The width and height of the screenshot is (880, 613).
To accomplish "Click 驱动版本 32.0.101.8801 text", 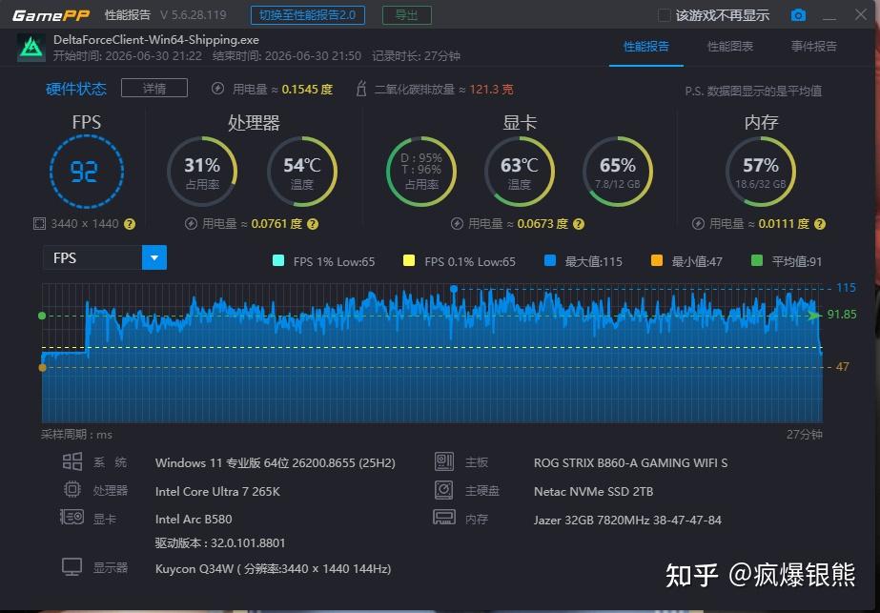I will [220, 542].
